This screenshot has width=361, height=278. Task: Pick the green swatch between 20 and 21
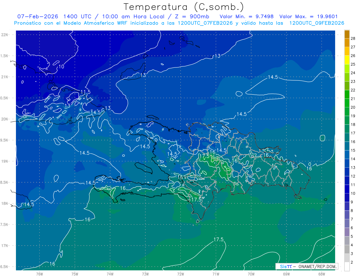point(347,103)
